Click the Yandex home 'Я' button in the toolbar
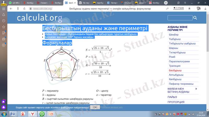 18,9
